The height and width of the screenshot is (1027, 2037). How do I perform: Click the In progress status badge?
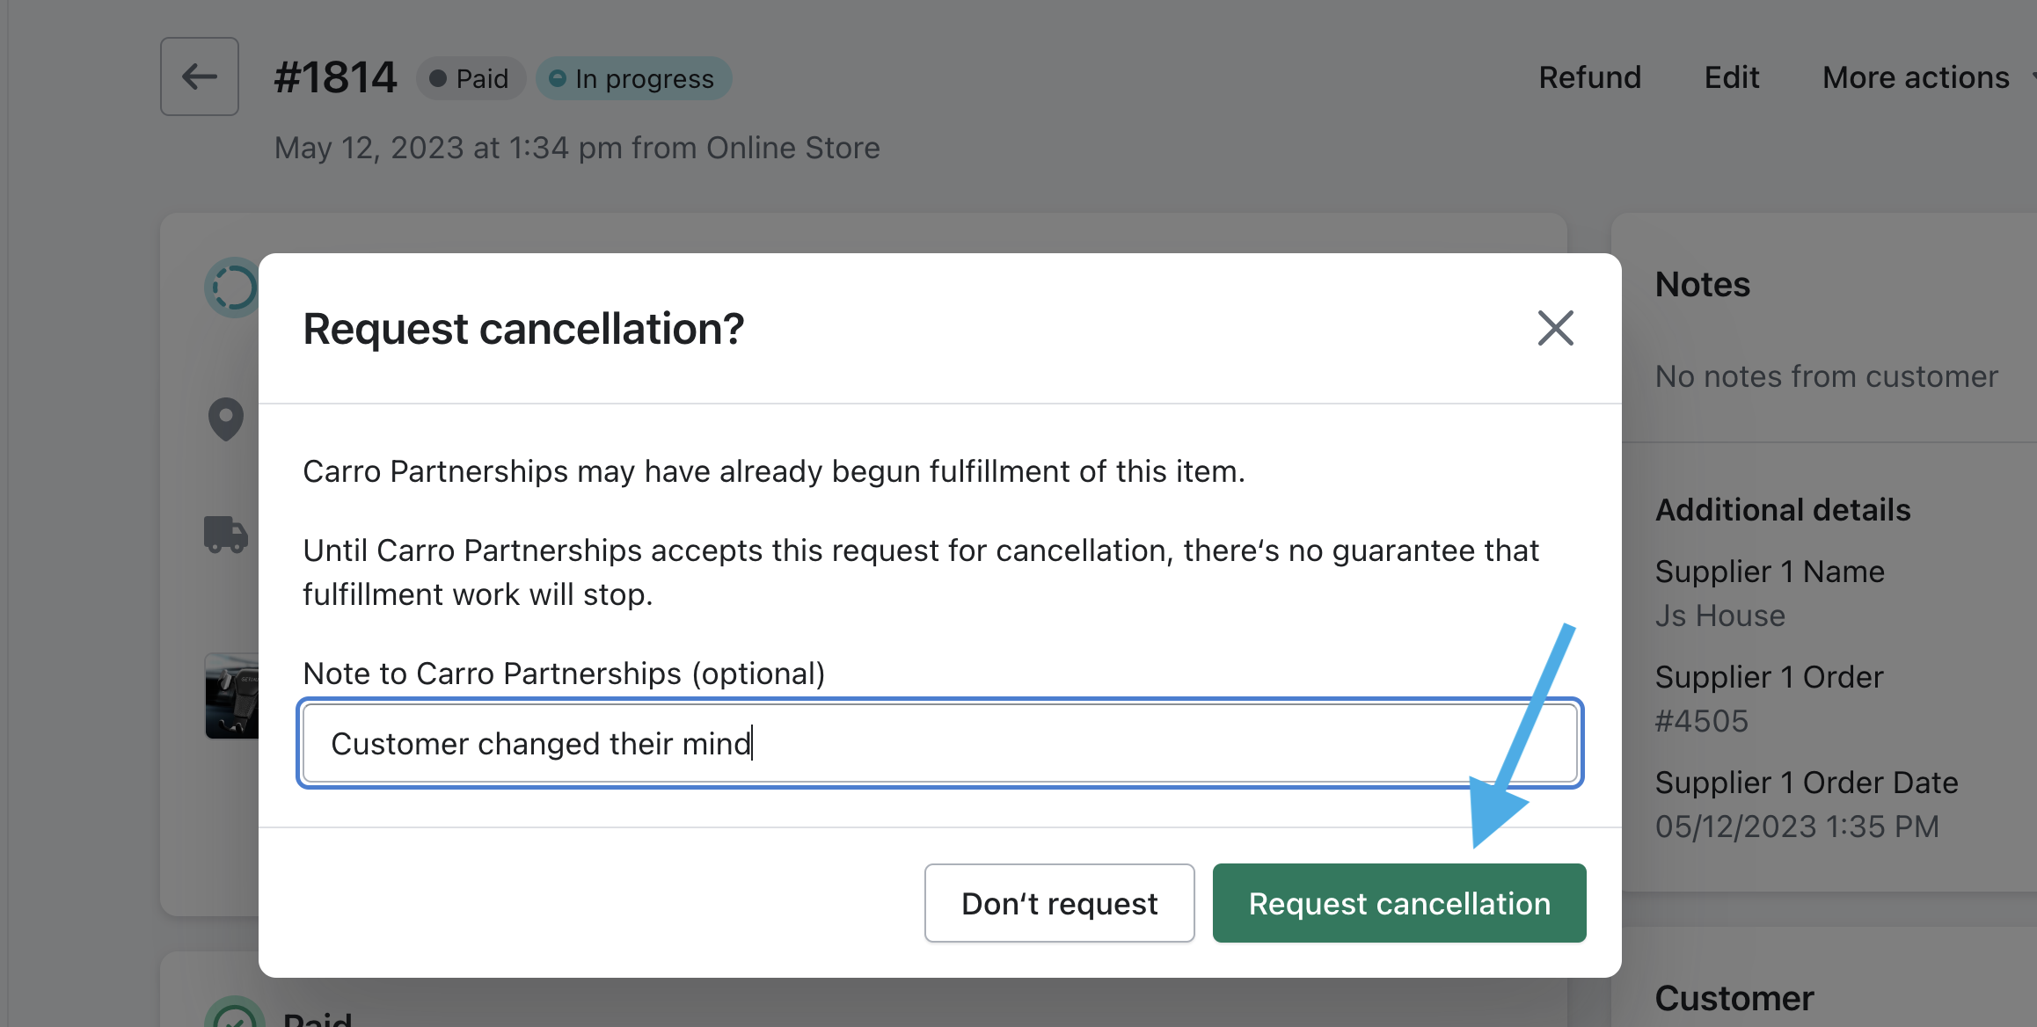point(633,78)
